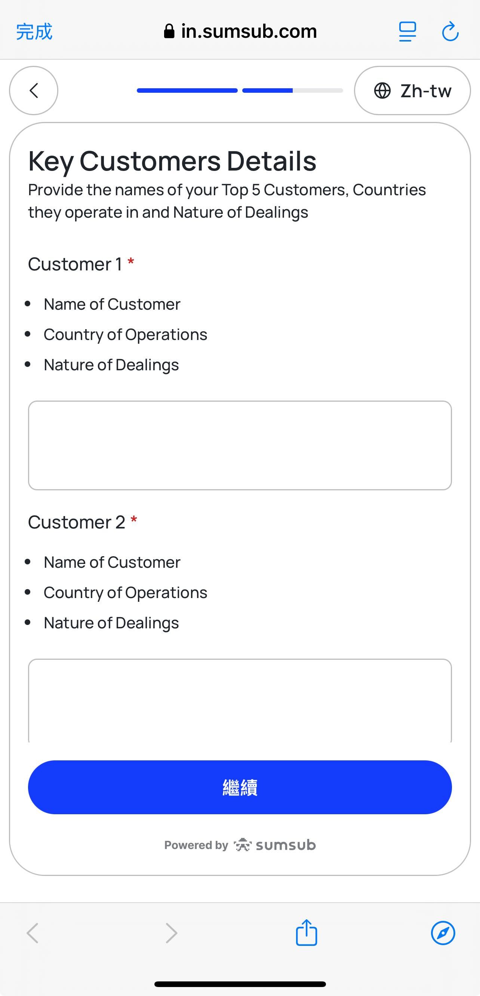The width and height of the screenshot is (480, 996).
Task: Click the Customer 1 field label
Action: pos(76,264)
